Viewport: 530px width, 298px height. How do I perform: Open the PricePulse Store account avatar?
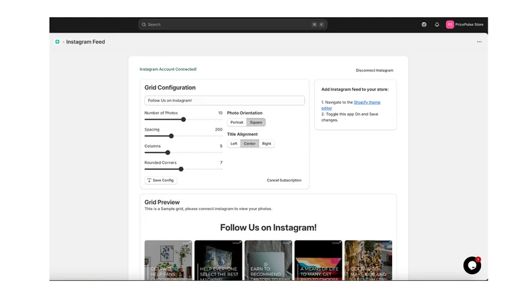tap(450, 25)
